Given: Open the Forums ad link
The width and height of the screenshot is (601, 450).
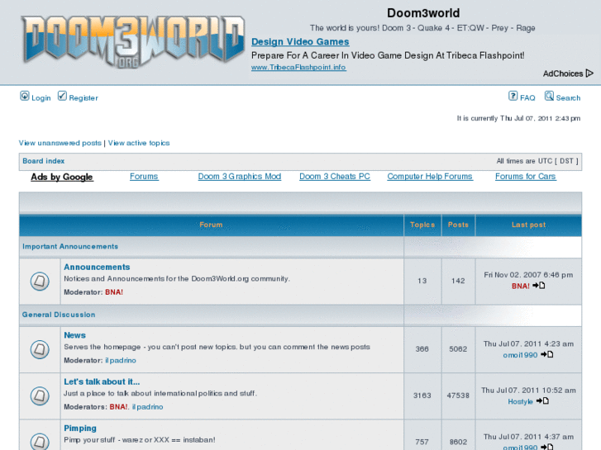Looking at the screenshot, I should click(144, 177).
